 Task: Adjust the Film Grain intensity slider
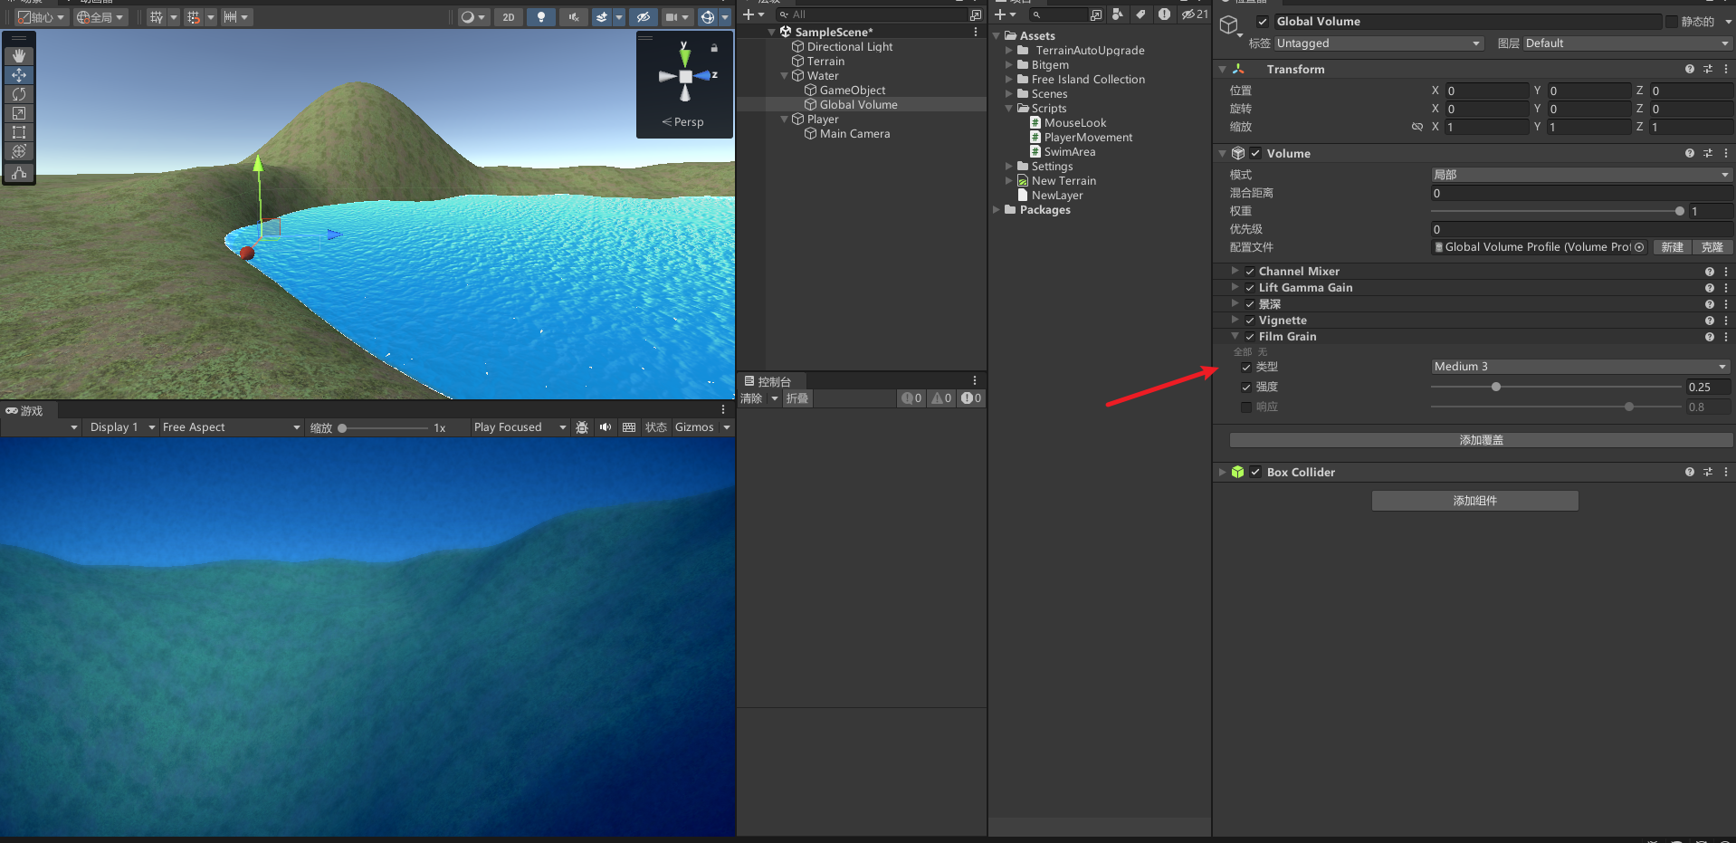[x=1496, y=387]
